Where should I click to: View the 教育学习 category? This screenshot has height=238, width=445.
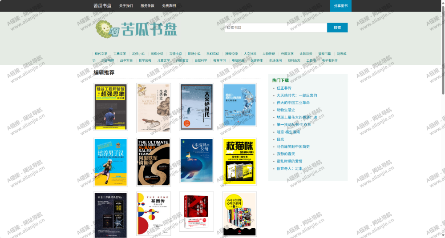(x=220, y=60)
